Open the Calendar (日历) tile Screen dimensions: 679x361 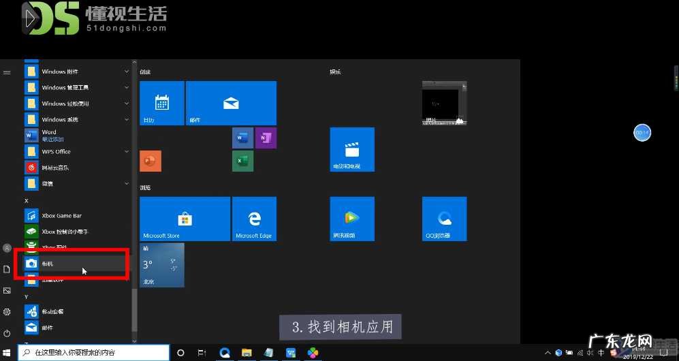pos(161,104)
